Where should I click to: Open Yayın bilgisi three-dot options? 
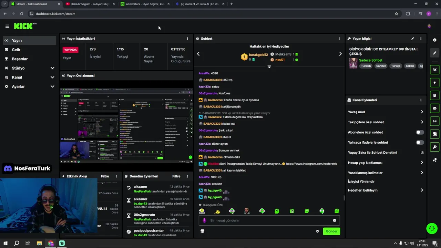click(x=421, y=39)
